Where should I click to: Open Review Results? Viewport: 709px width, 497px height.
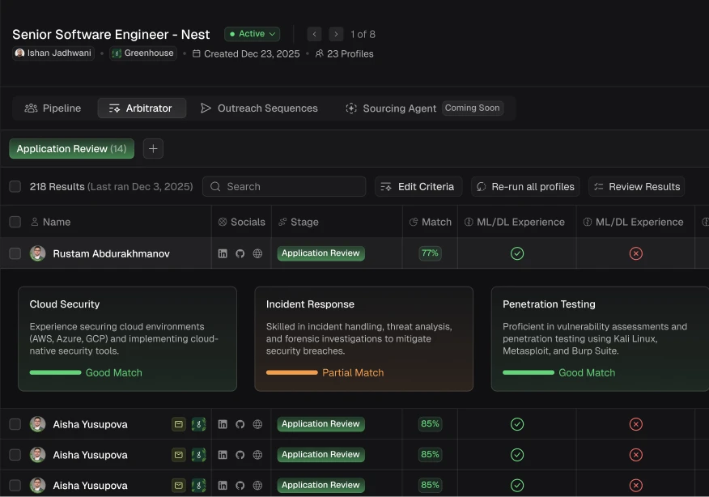tap(637, 186)
